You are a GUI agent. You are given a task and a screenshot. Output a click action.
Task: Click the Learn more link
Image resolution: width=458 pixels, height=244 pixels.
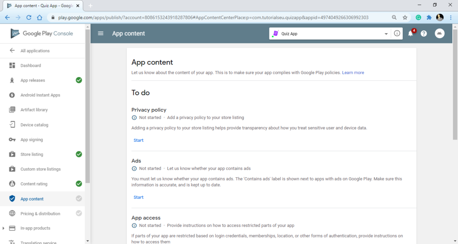click(353, 72)
